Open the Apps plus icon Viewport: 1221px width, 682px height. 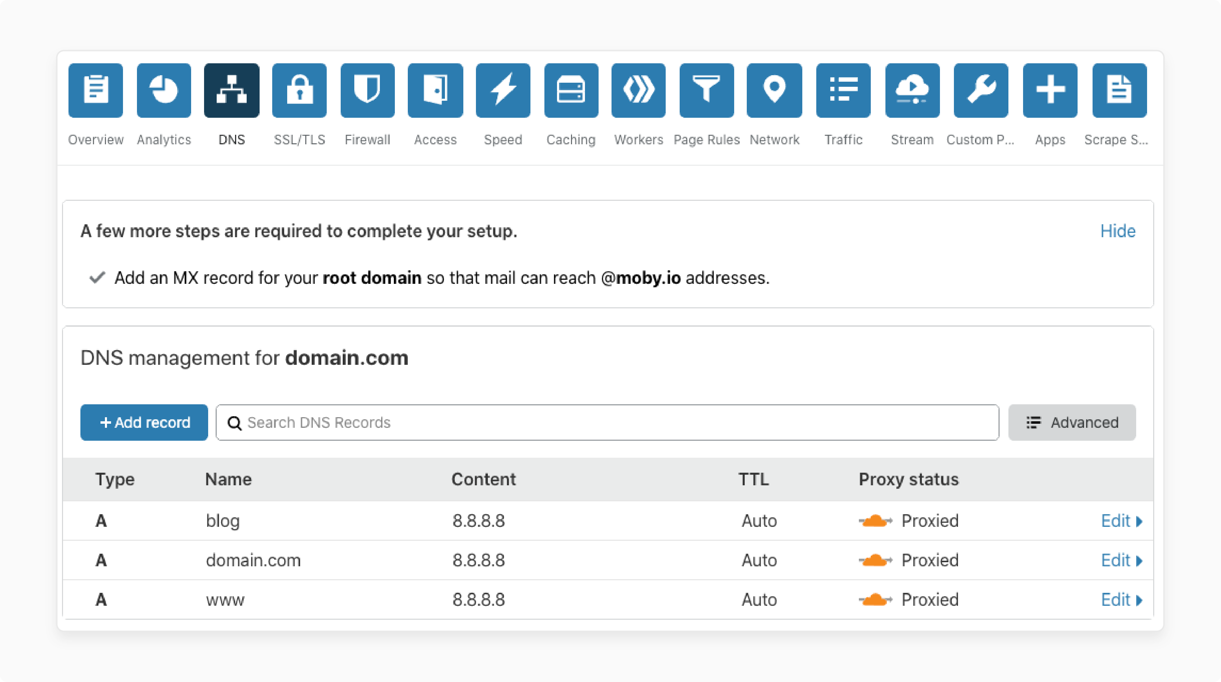point(1050,90)
